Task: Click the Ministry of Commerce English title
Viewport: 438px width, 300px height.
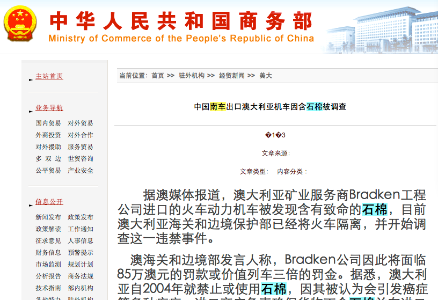Action: [181, 38]
